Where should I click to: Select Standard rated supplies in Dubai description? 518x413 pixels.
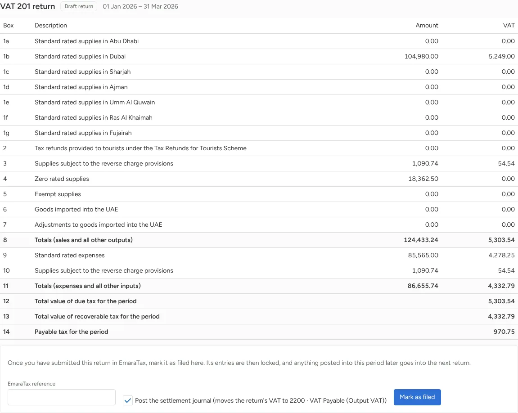pos(80,56)
